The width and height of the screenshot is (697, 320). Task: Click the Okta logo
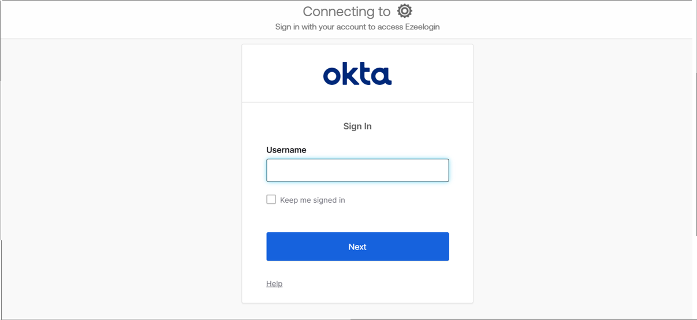click(x=357, y=75)
